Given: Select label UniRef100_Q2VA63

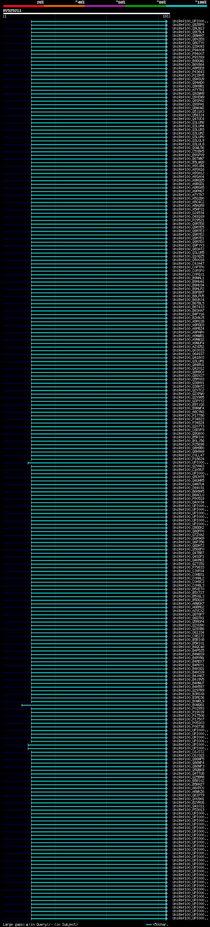Looking at the screenshot, I should (188, 466).
